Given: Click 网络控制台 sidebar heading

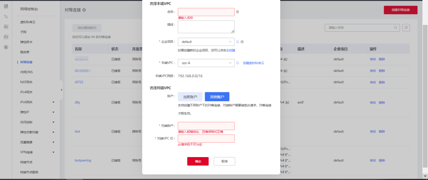Looking at the screenshot, I should [x=29, y=9].
